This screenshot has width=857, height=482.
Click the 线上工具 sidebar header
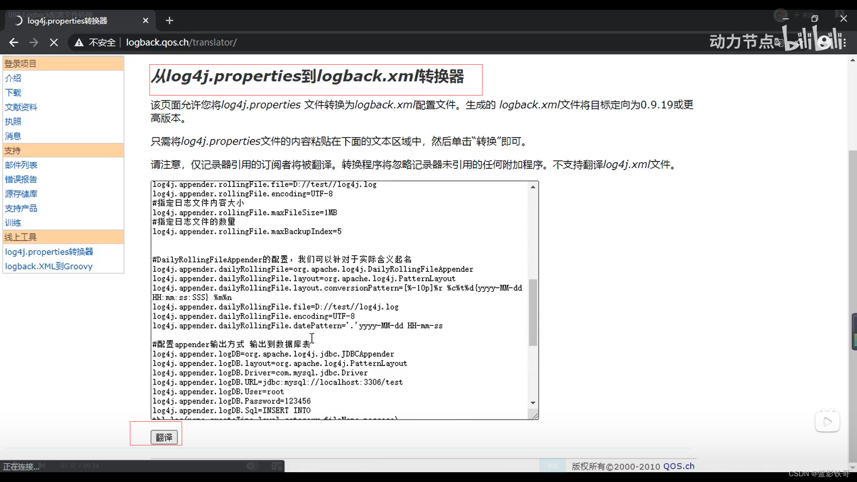63,237
